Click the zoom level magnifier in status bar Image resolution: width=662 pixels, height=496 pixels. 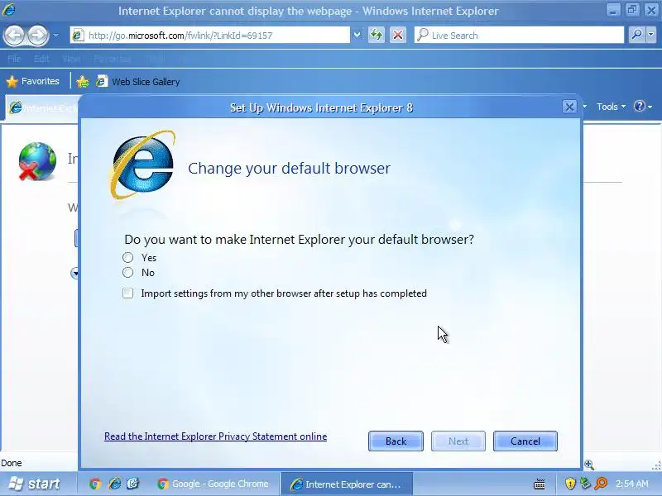click(x=589, y=465)
